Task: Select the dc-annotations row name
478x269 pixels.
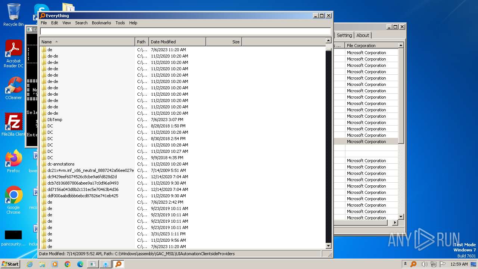Action: coord(61,164)
